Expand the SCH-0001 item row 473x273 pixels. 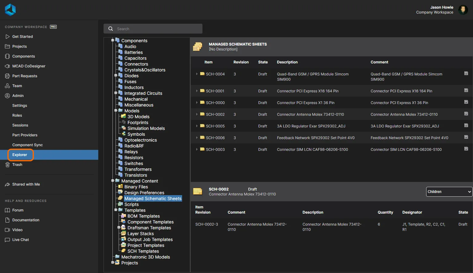pos(197,91)
